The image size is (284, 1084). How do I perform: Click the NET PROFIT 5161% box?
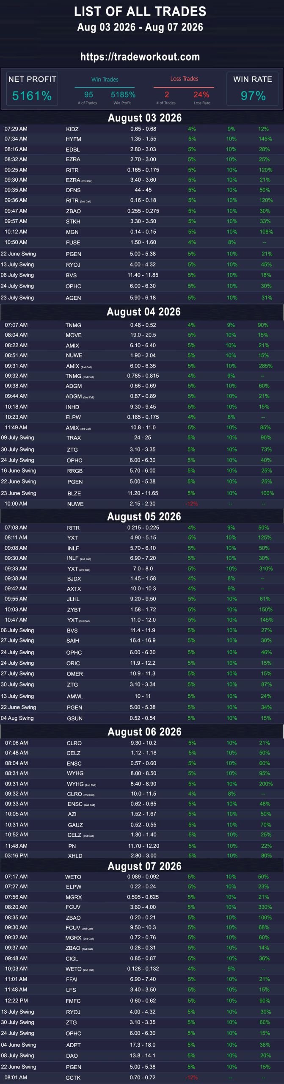coord(32,89)
